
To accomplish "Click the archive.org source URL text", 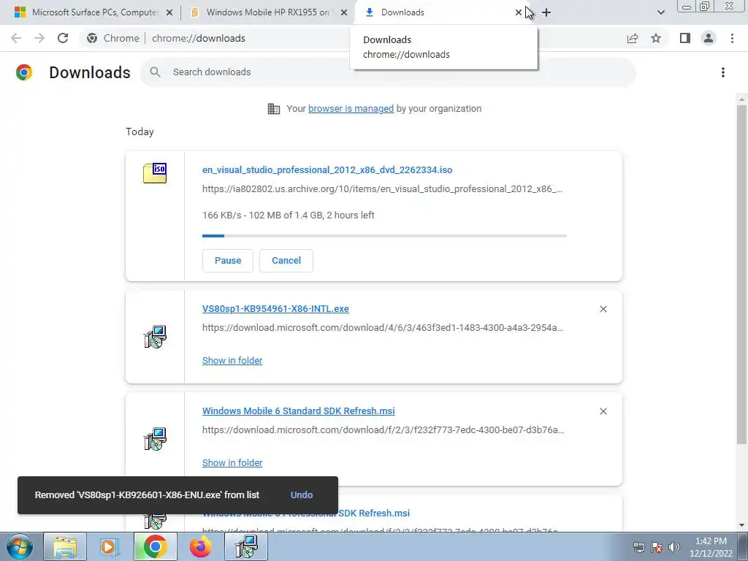I will tap(382, 189).
